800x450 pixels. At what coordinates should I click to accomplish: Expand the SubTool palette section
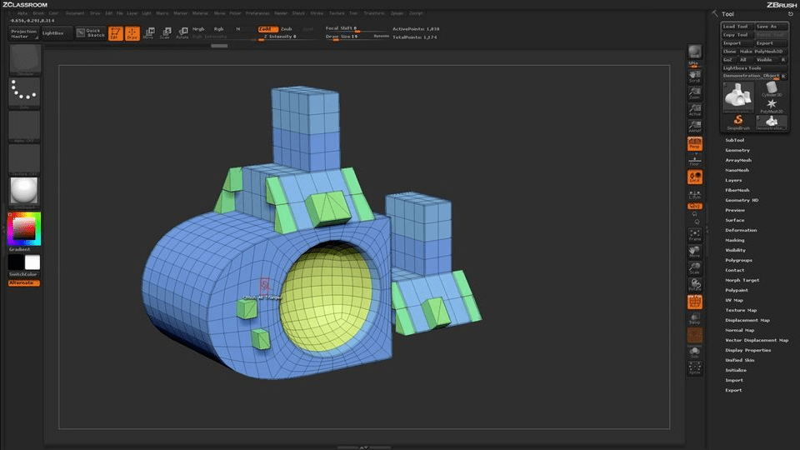(734, 140)
